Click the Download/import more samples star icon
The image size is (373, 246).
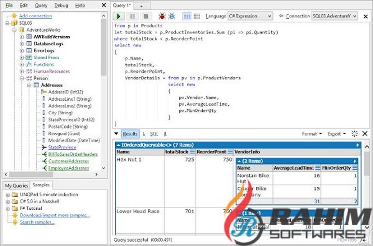tap(15, 216)
